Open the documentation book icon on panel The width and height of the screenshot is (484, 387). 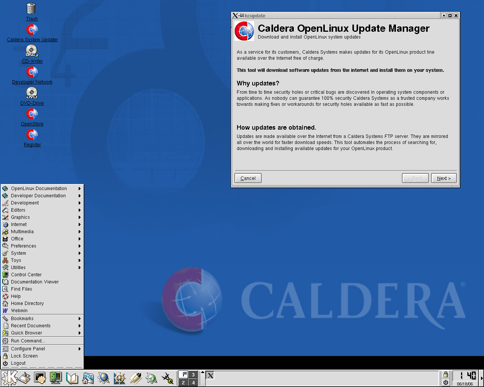pos(72,378)
